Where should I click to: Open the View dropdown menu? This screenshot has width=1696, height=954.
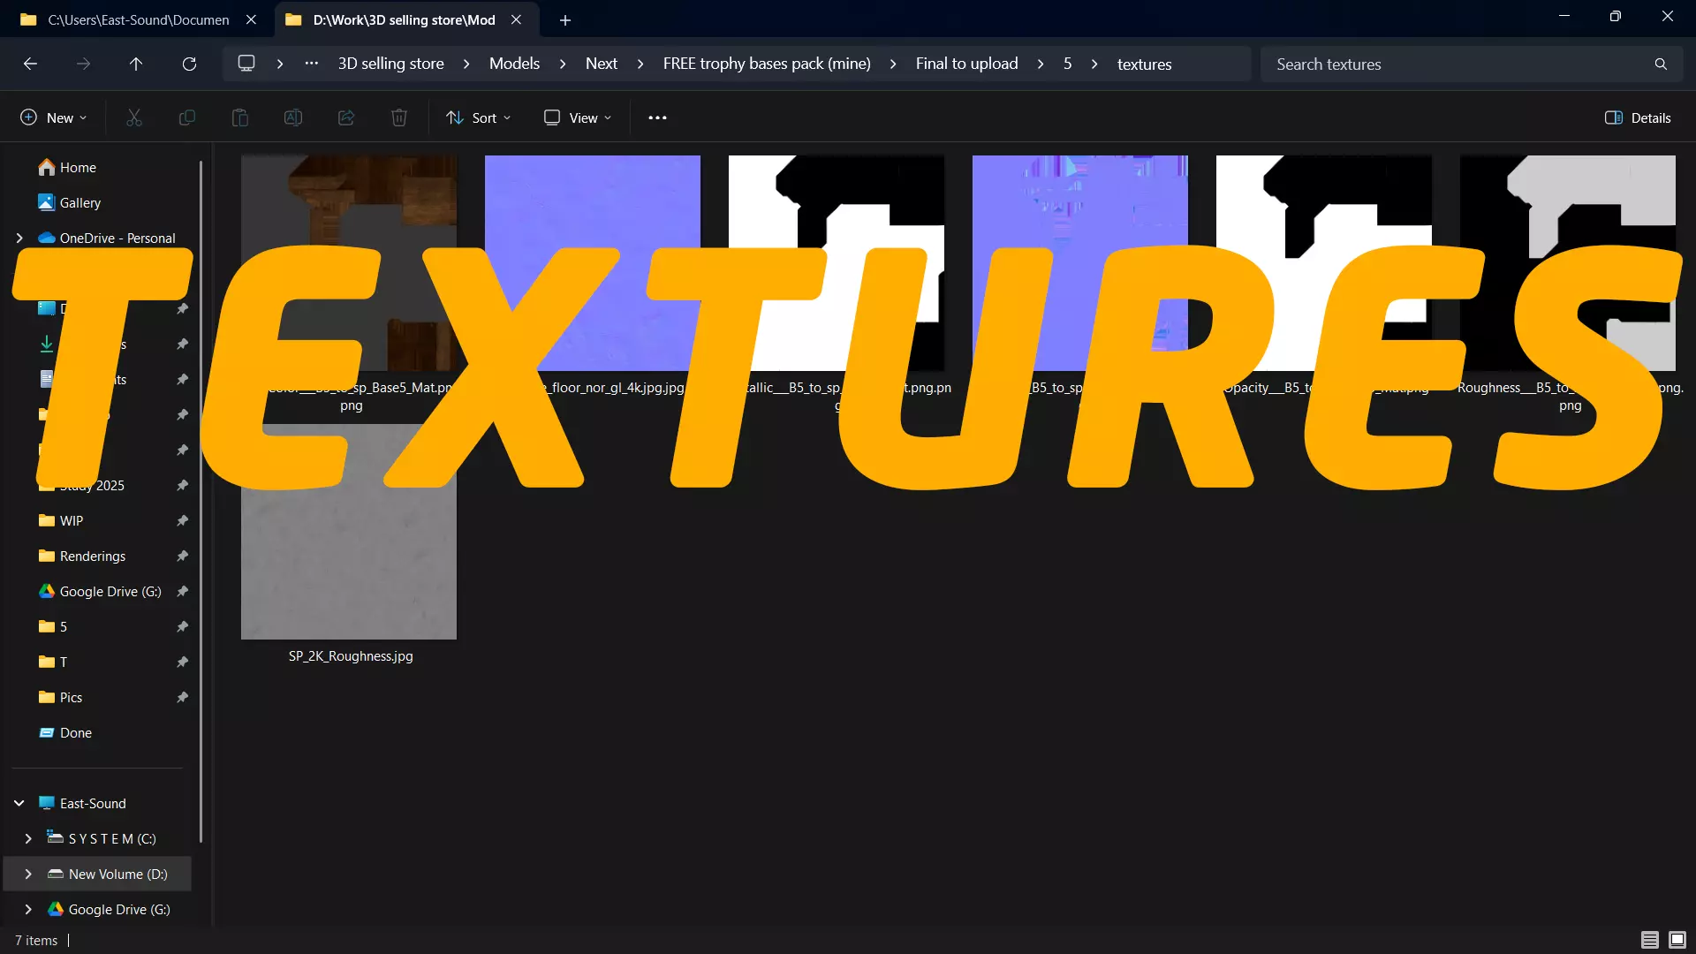[x=578, y=117]
